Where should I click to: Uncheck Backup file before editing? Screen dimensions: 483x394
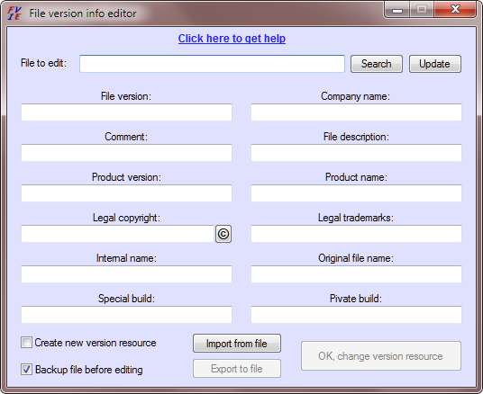point(26,369)
